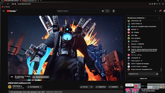Screen dimensions: 165x93
Task: Open YouTube bookmark in bookmarks bar
Action: tap(6, 7)
